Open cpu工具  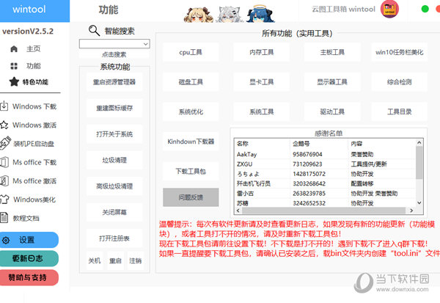[x=191, y=52]
